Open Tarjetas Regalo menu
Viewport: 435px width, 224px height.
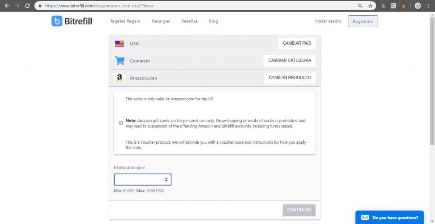pos(125,21)
